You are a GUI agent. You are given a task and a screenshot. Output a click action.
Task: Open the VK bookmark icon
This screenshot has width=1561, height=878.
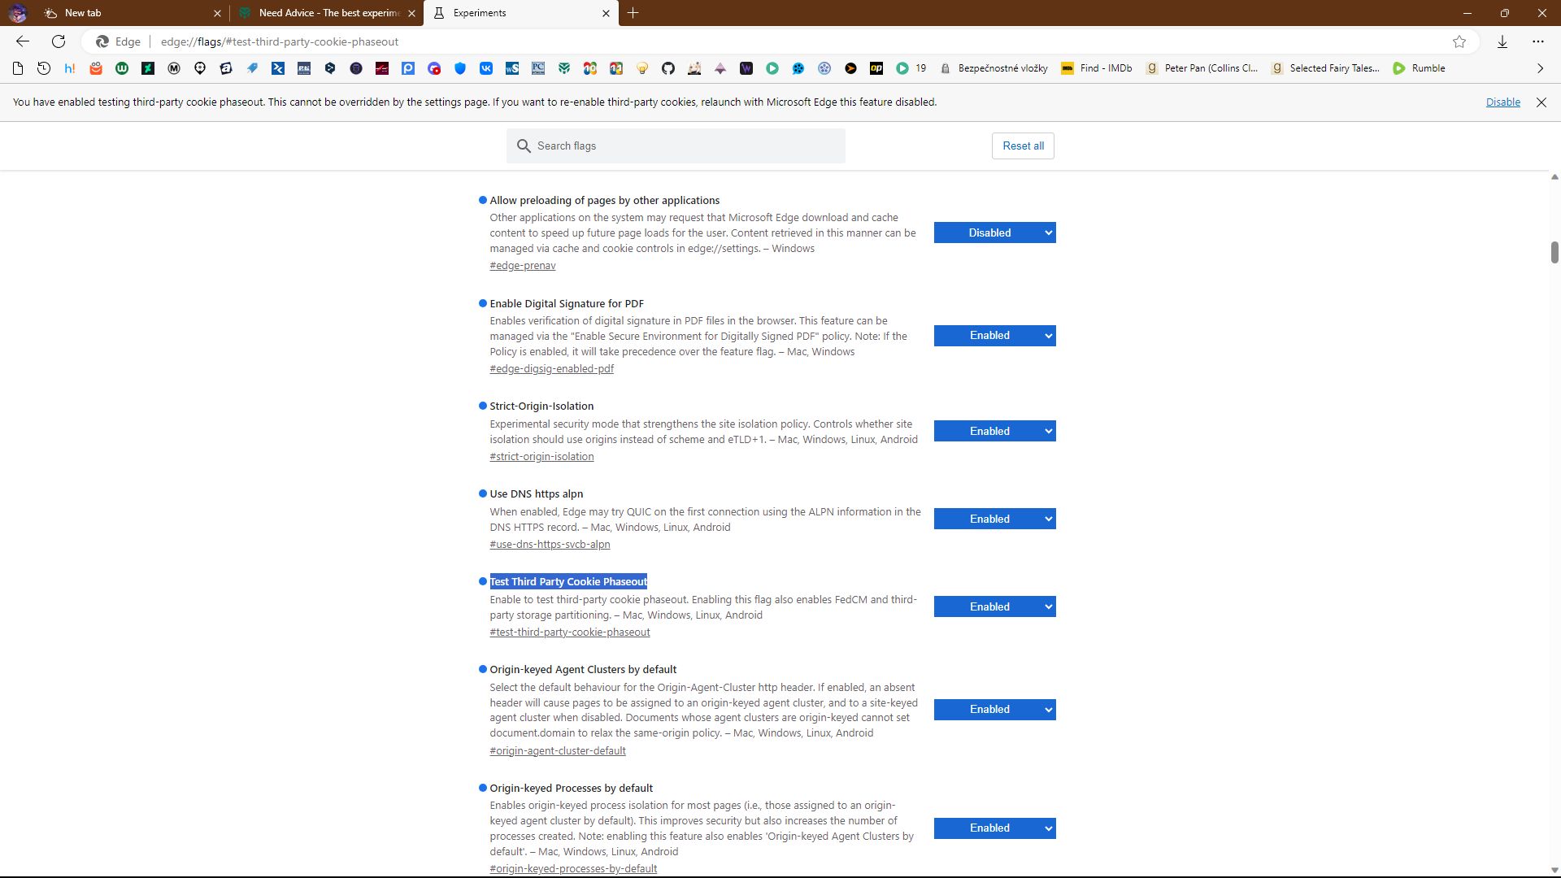click(x=486, y=68)
